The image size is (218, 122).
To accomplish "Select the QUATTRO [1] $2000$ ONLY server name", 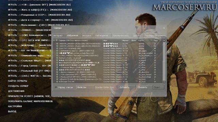I will point(70,48).
